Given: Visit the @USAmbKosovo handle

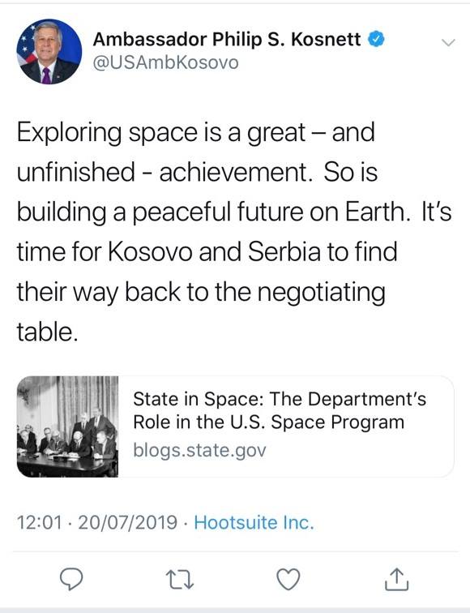Looking at the screenshot, I should (x=165, y=62).
